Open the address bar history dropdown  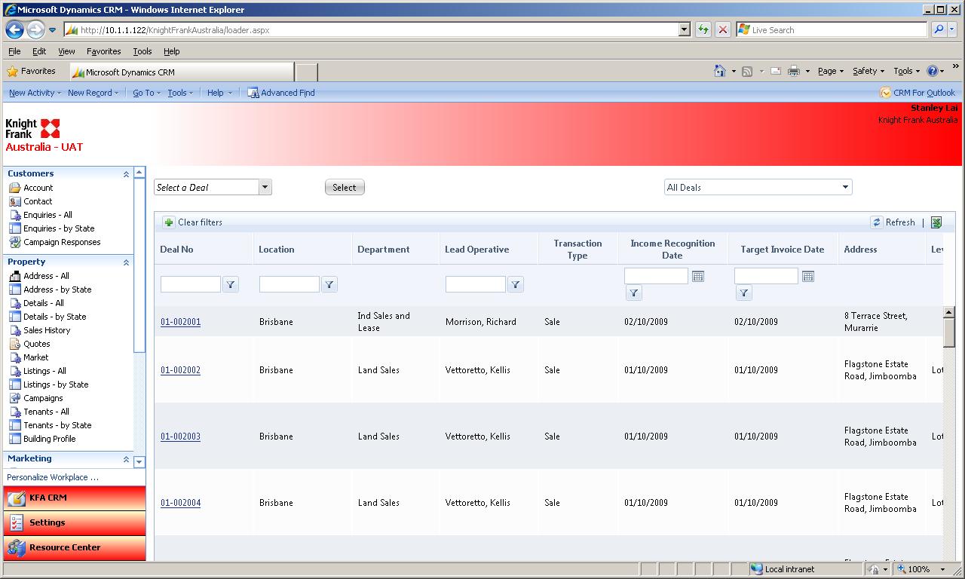(685, 30)
